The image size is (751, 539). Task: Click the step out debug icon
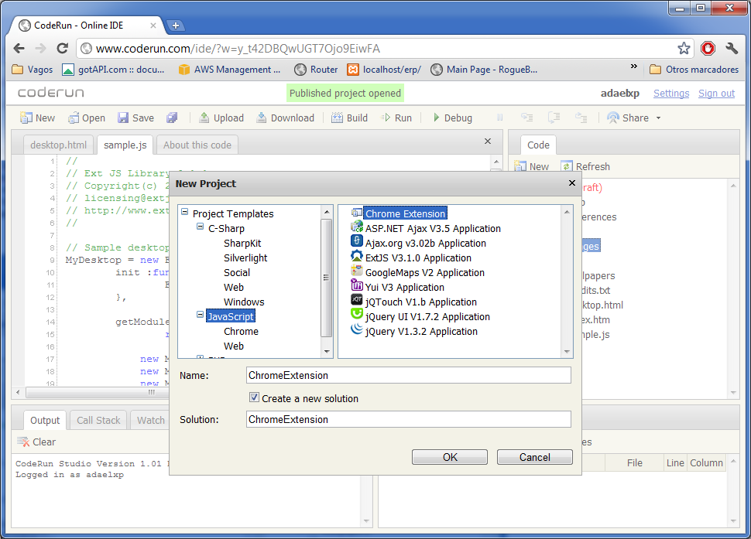point(581,118)
